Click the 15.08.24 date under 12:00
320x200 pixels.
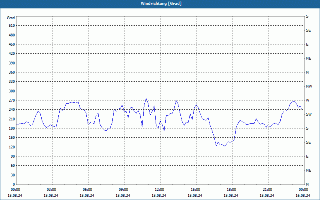pos(159,196)
